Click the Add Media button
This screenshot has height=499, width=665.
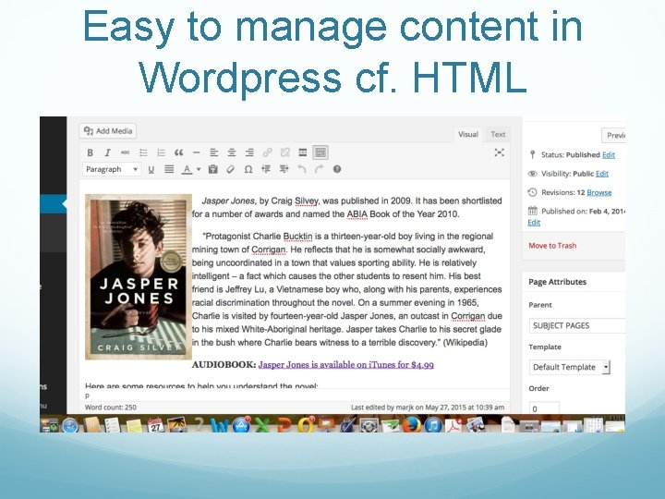click(108, 131)
